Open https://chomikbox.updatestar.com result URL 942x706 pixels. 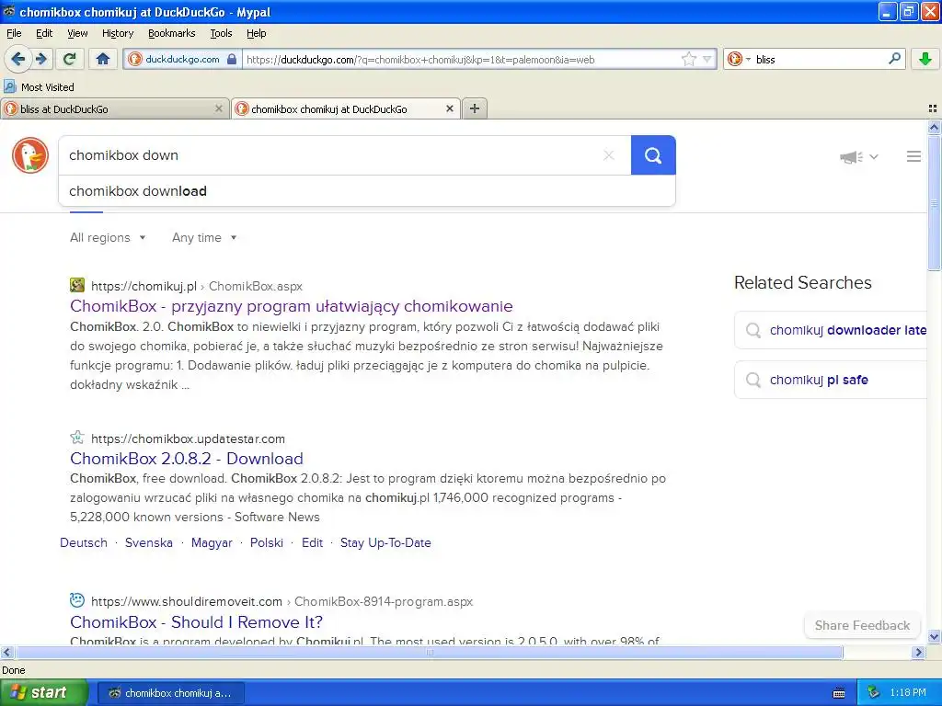[x=188, y=438]
